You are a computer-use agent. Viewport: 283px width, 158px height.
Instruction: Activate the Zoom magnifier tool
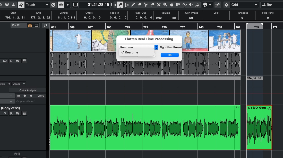(165, 5)
